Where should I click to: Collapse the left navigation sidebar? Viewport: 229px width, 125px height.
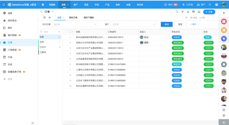pyautogui.click(x=33, y=123)
